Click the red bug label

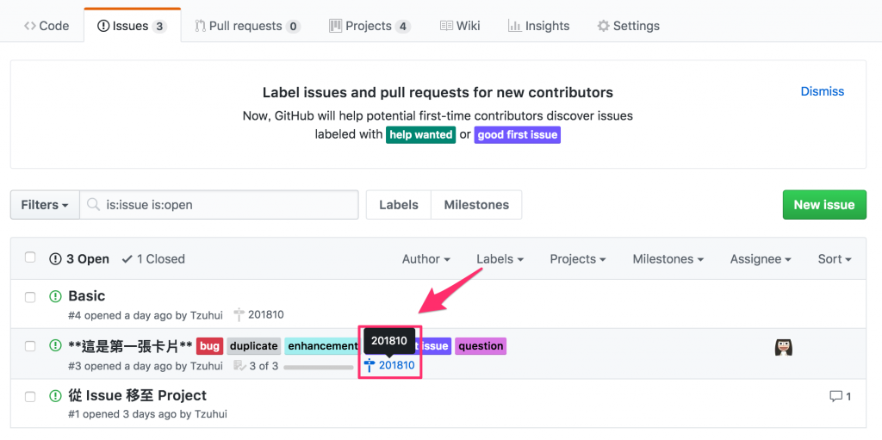point(209,346)
